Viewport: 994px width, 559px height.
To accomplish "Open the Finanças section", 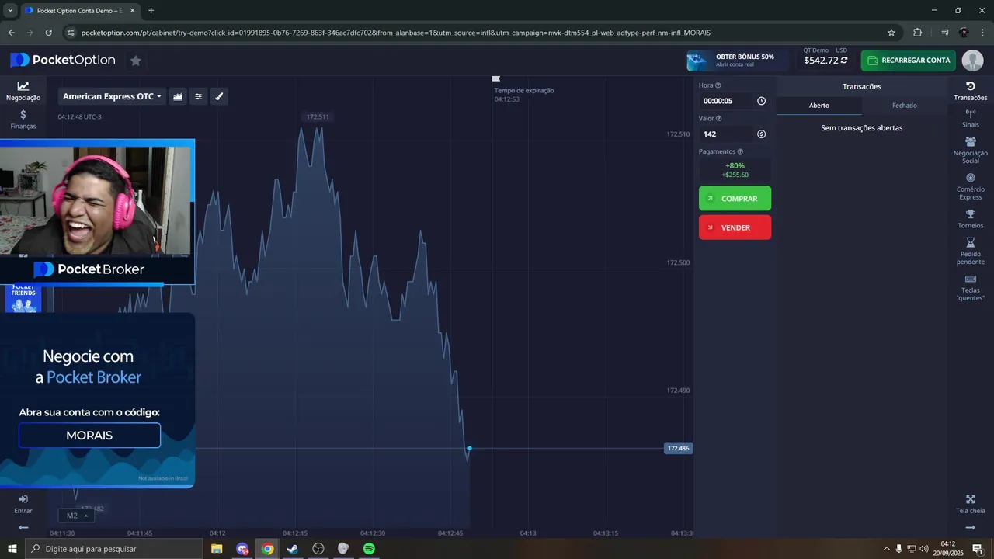I will (23, 120).
